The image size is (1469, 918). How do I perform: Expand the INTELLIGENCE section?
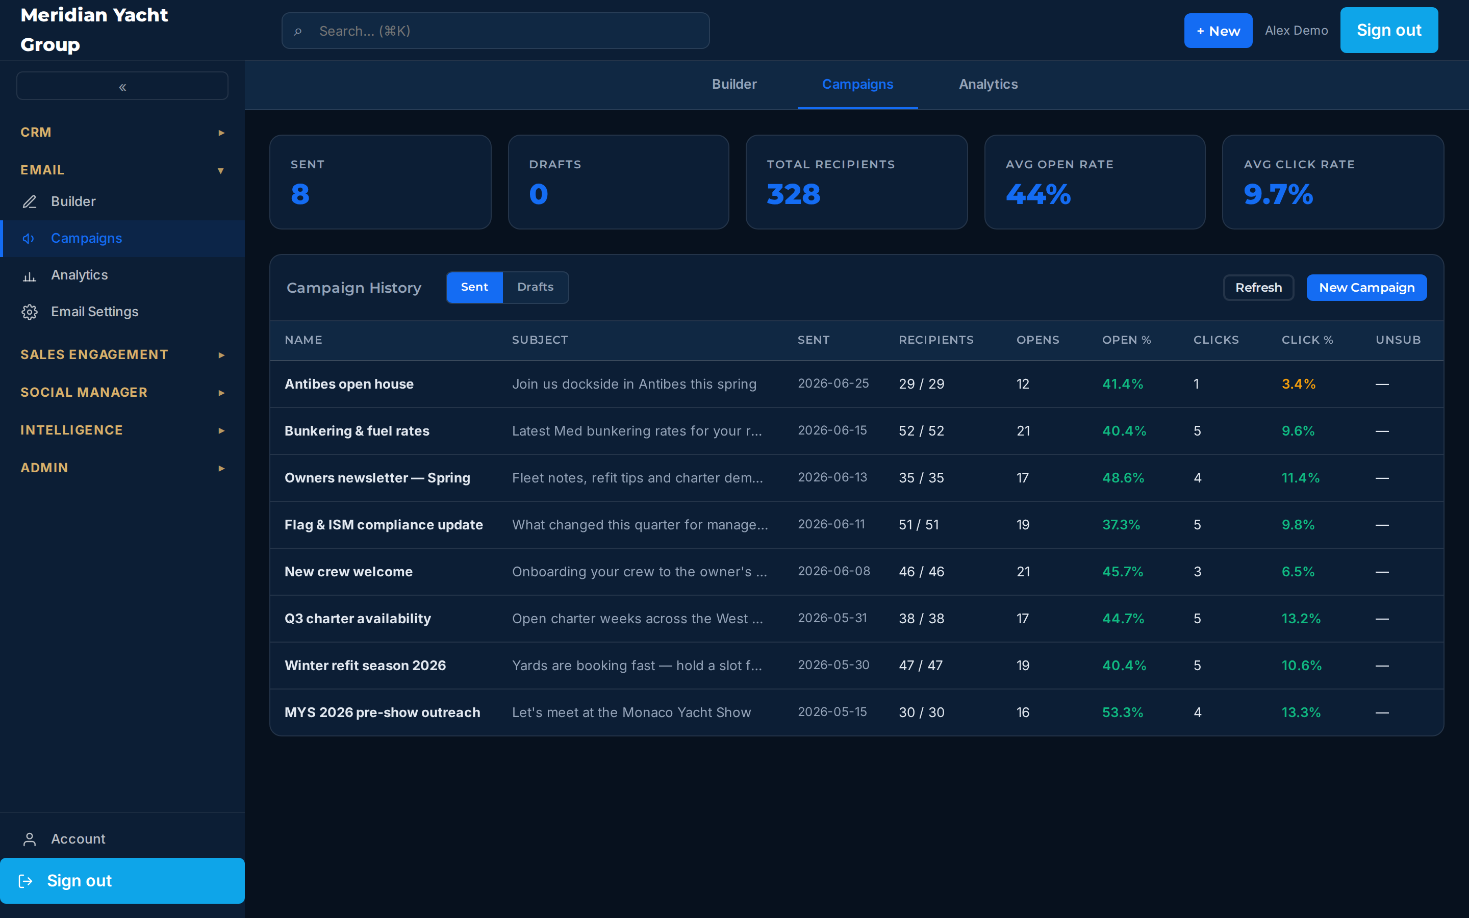coord(122,430)
